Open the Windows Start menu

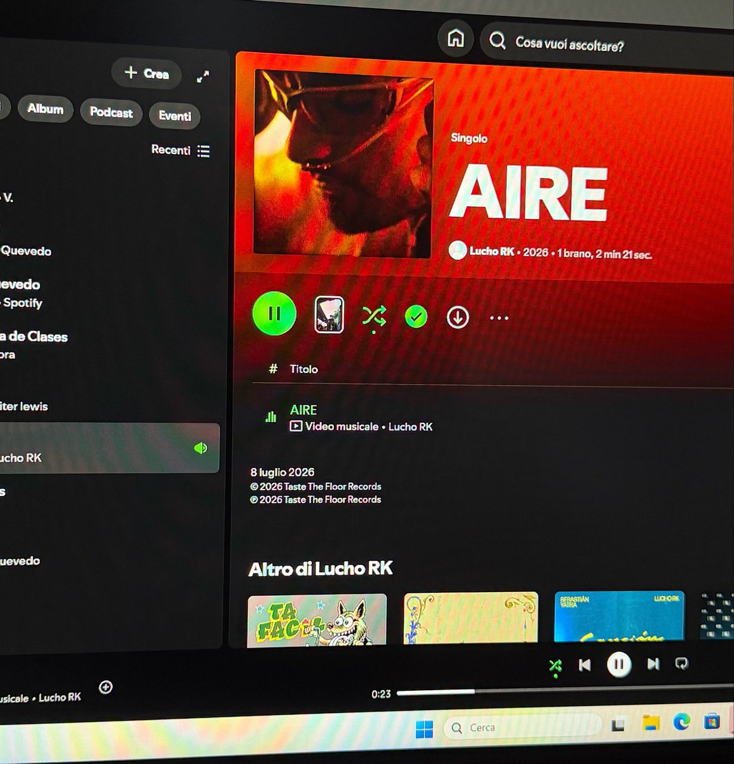tap(424, 728)
